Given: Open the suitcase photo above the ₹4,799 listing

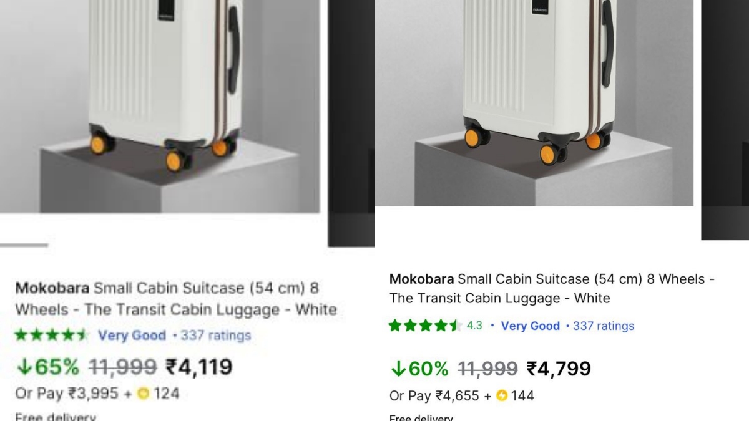Looking at the screenshot, I should pos(534,103).
